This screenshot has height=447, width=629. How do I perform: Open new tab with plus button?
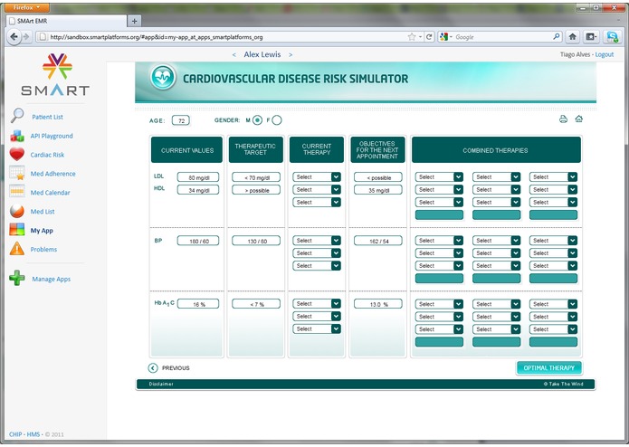134,21
